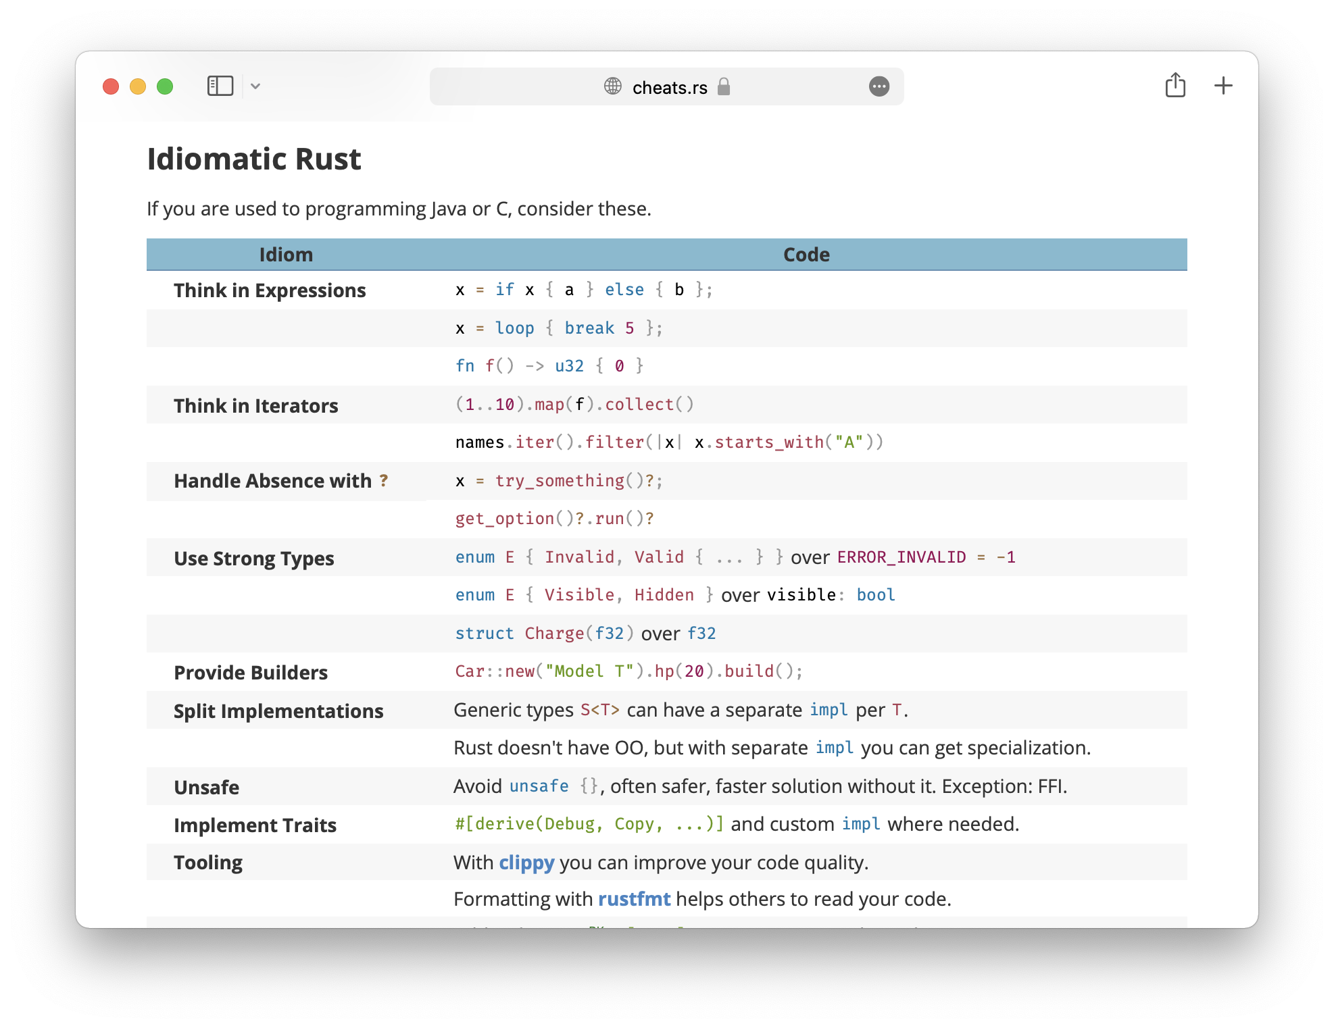
Task: Follow the clippy link
Action: click(x=526, y=863)
